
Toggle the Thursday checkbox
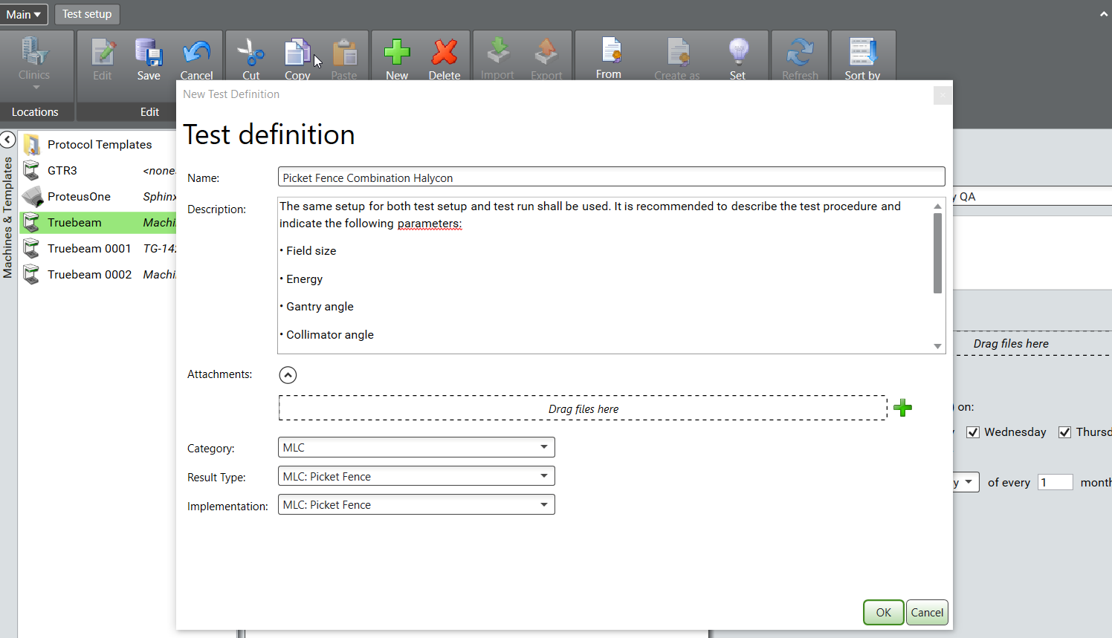tap(1065, 432)
